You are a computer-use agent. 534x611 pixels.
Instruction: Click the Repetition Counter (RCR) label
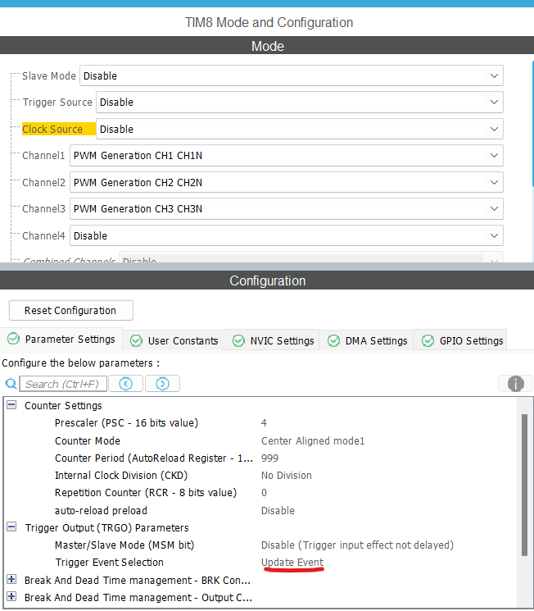point(146,493)
